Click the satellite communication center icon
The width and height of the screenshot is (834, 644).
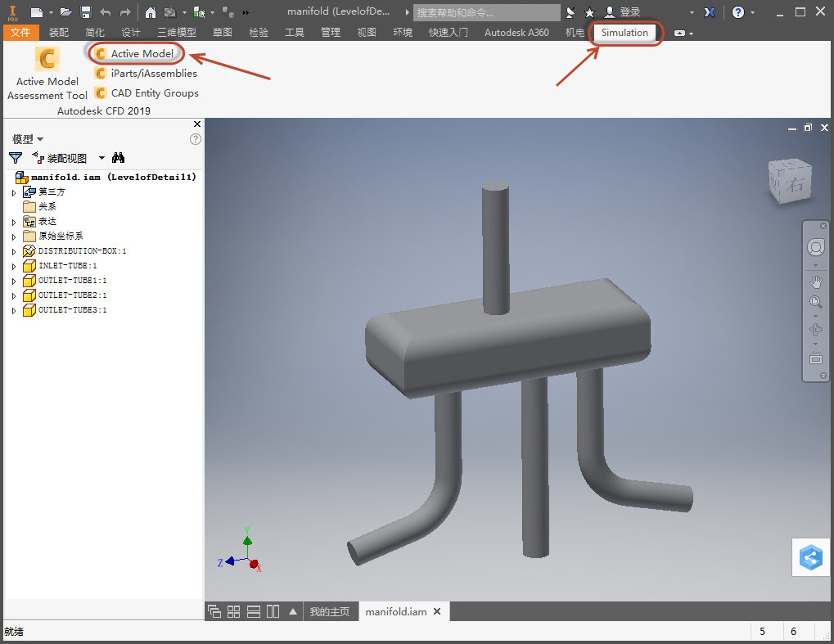570,12
